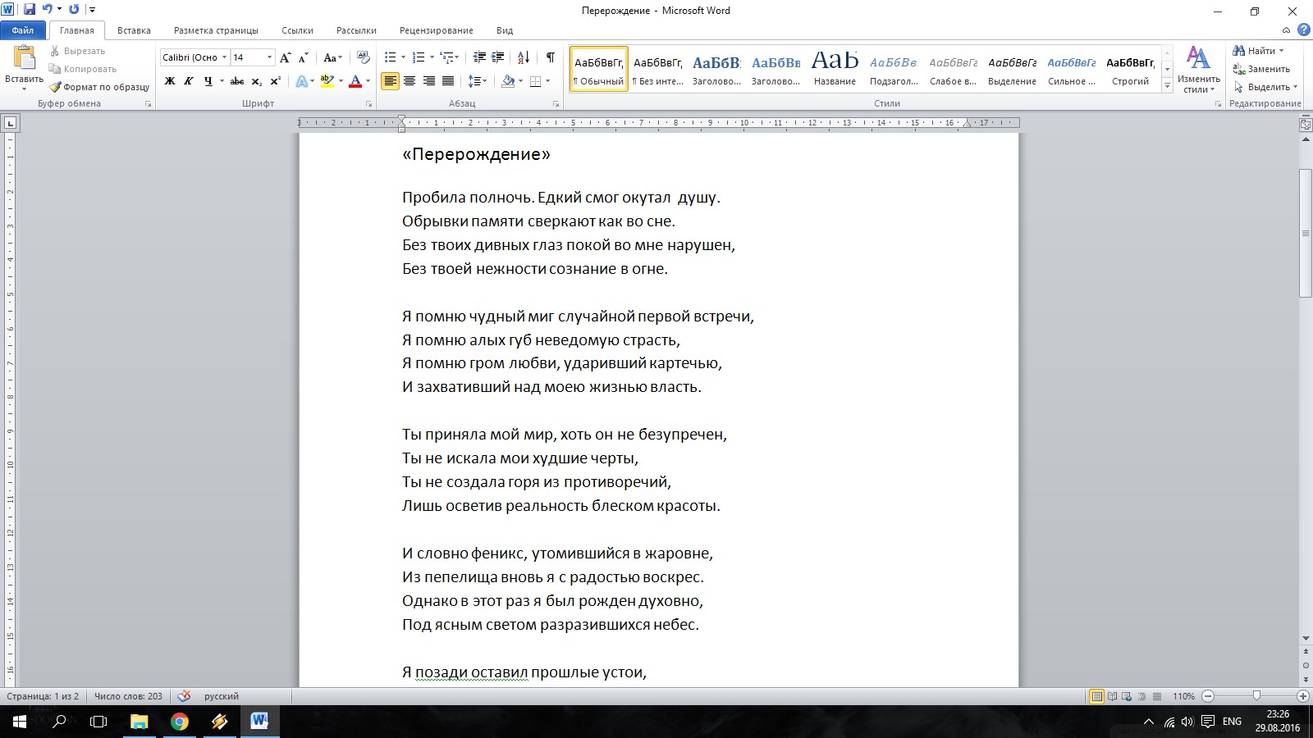Increase paragraph indent
Viewport: 1313px width, 738px height.
point(498,57)
